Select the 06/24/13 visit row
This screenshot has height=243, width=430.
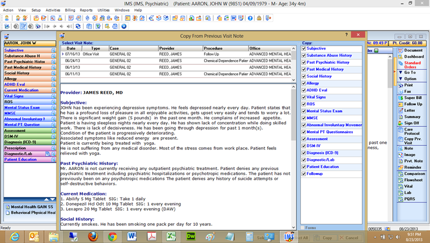click(x=176, y=61)
